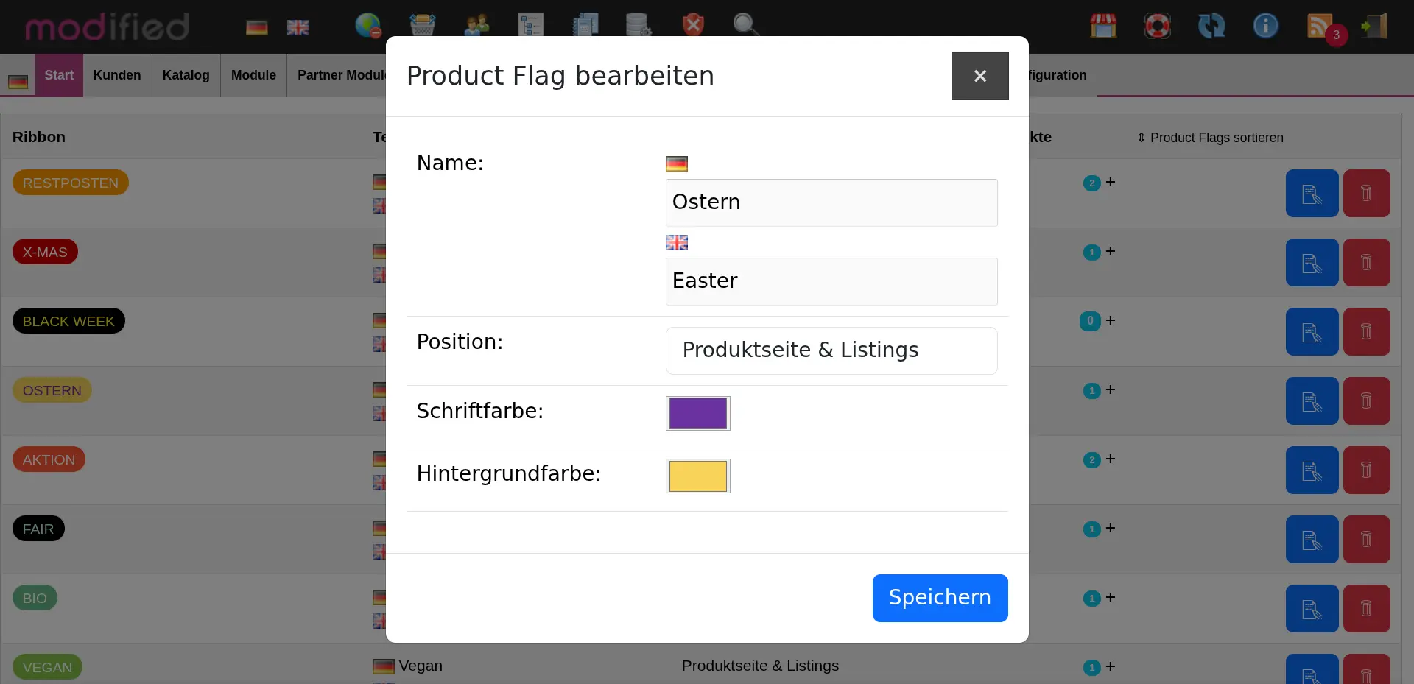The image size is (1414, 684).
Task: Click the lifebuoy support icon
Action: [1157, 27]
